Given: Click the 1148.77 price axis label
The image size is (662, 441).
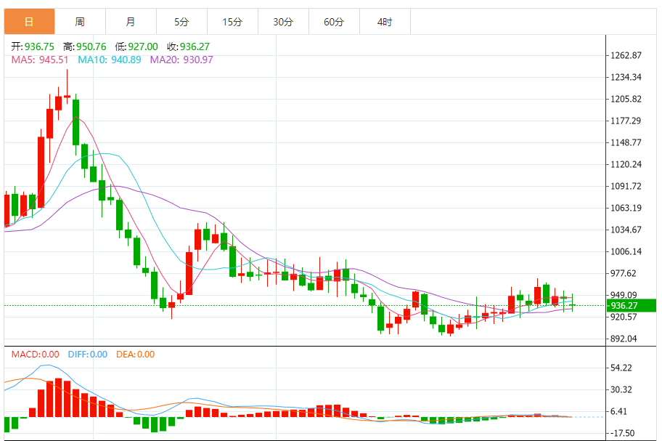Looking at the screenshot, I should click(x=626, y=142).
